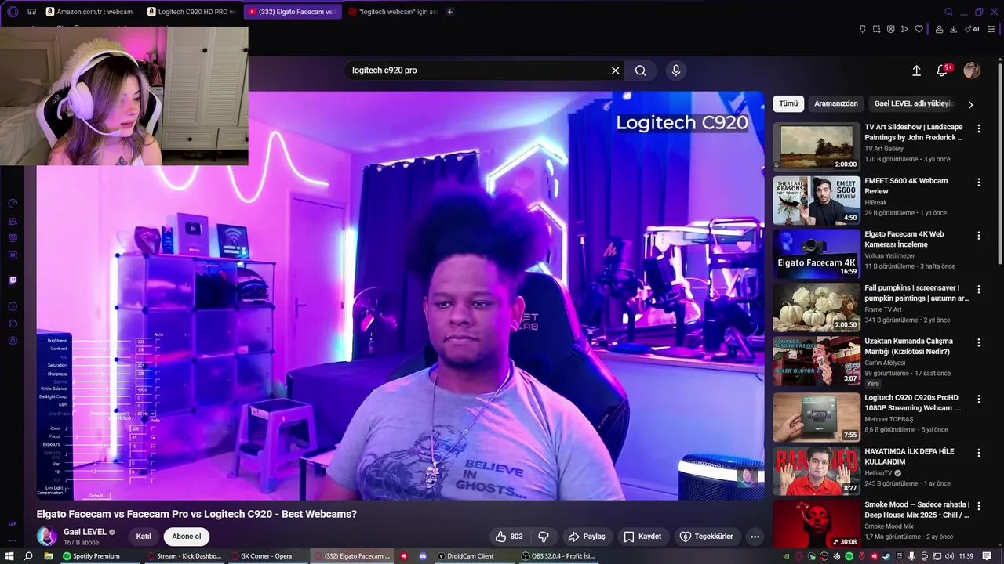1004x564 pixels.
Task: Open Extensions cube icon in the sidebar
Action: pyautogui.click(x=13, y=324)
